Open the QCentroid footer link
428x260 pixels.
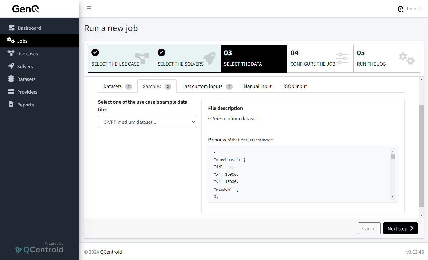(111, 252)
